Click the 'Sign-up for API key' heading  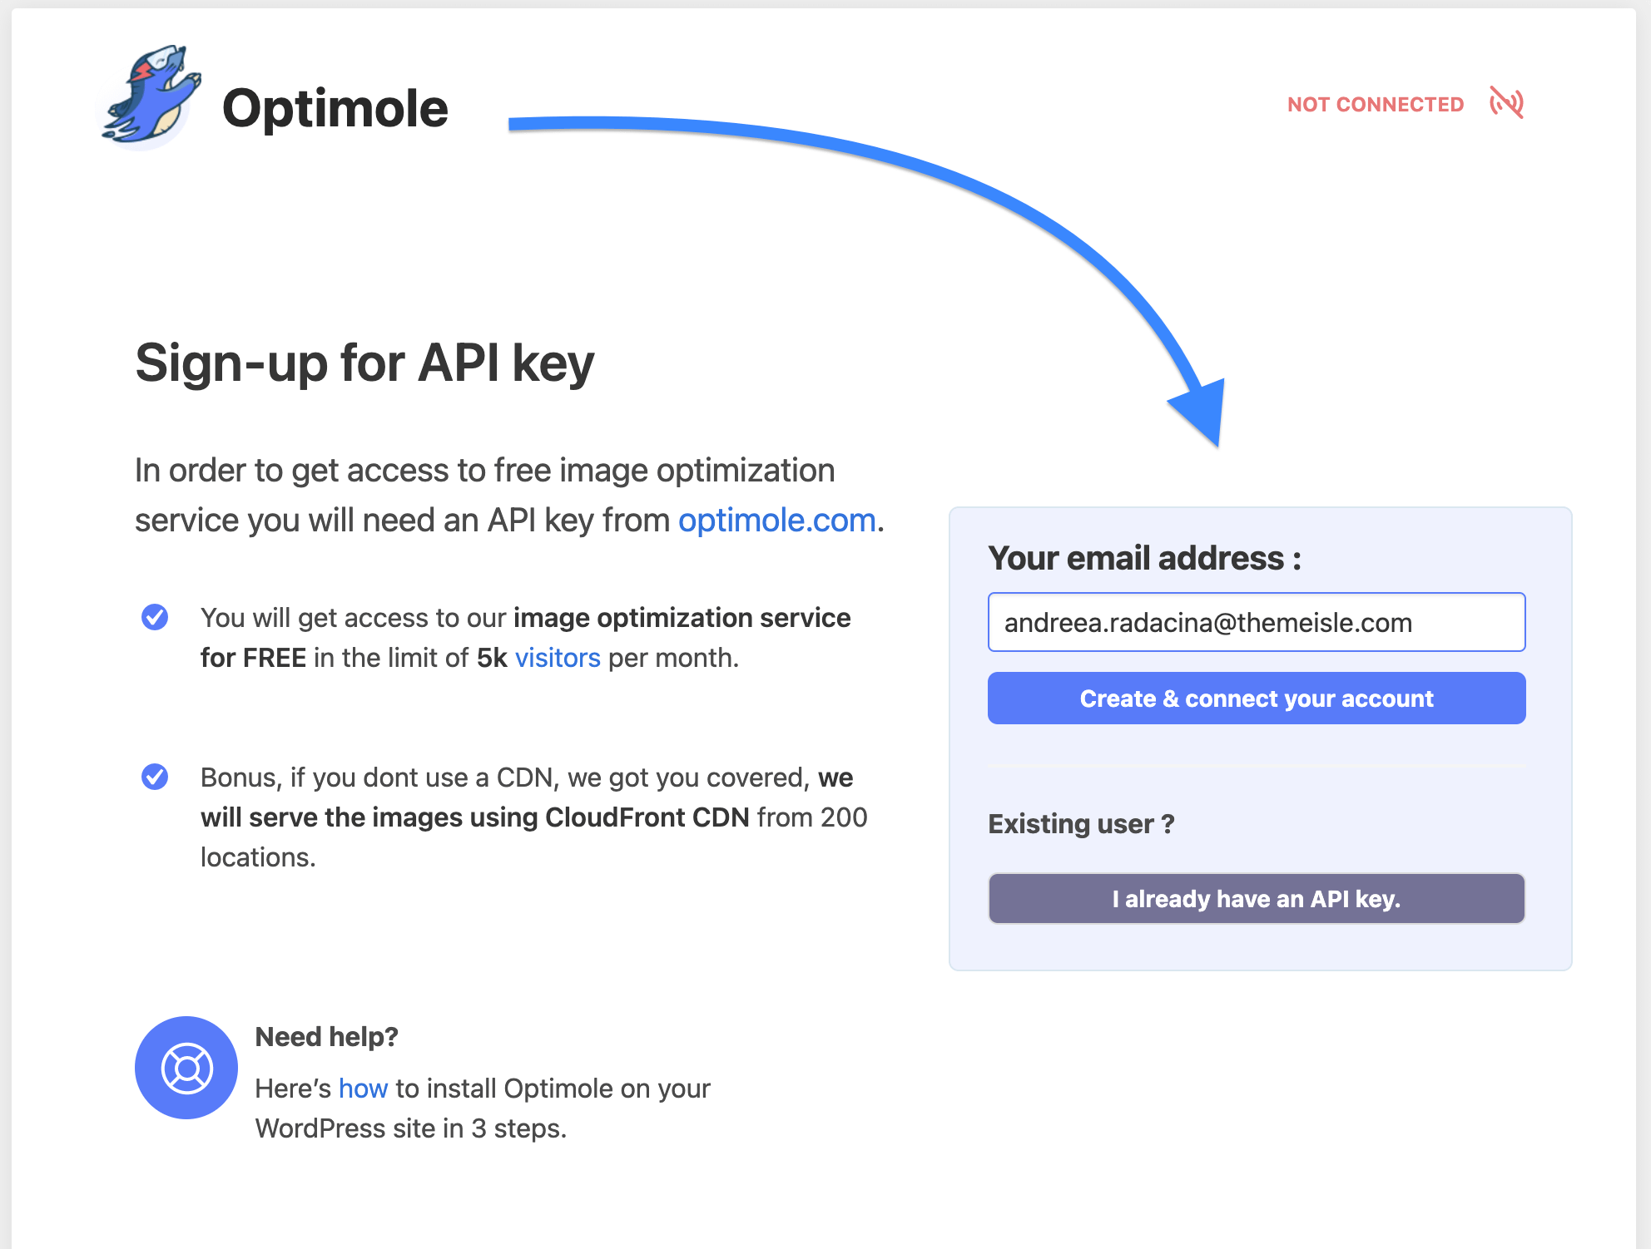tap(364, 363)
